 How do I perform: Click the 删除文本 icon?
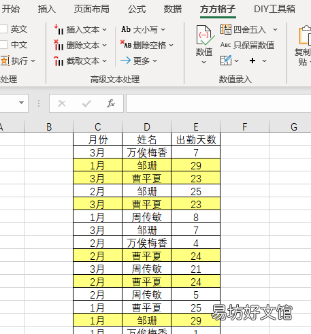tap(59, 45)
